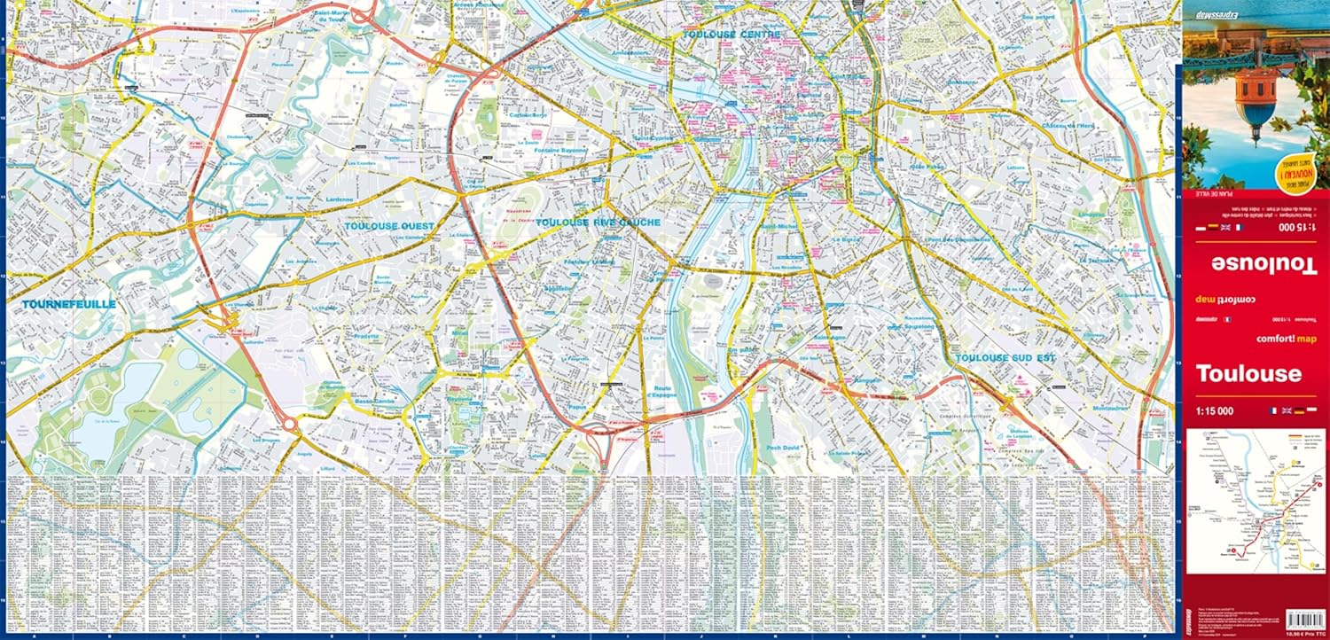This screenshot has height=640, width=1330.
Task: Select the TOULOUSE SUD EST label
Action: (x=1005, y=357)
